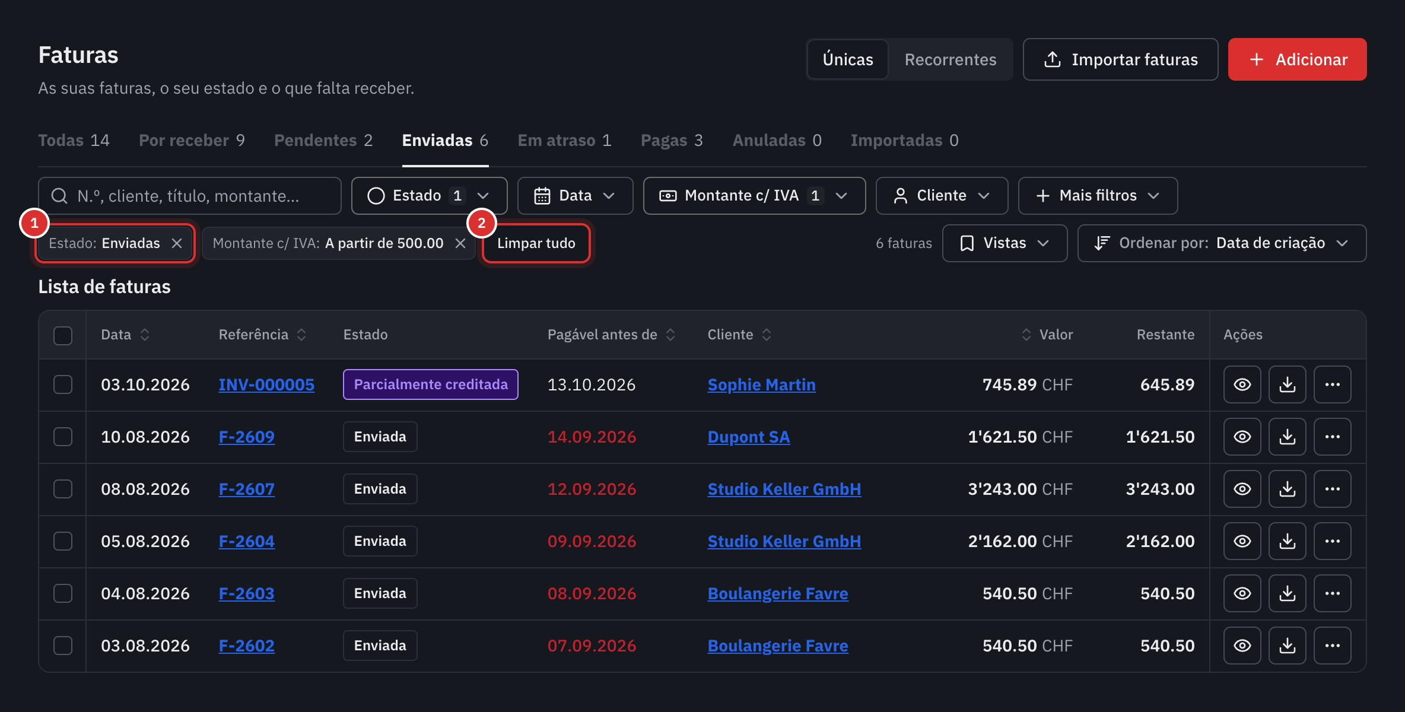Sort by Data column header
The image size is (1405, 712).
125,335
